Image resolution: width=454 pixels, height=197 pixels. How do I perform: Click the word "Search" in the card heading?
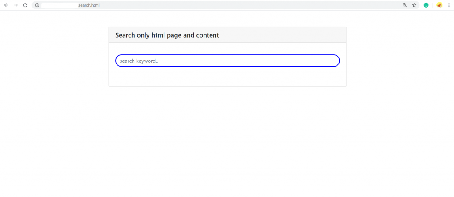click(x=125, y=35)
